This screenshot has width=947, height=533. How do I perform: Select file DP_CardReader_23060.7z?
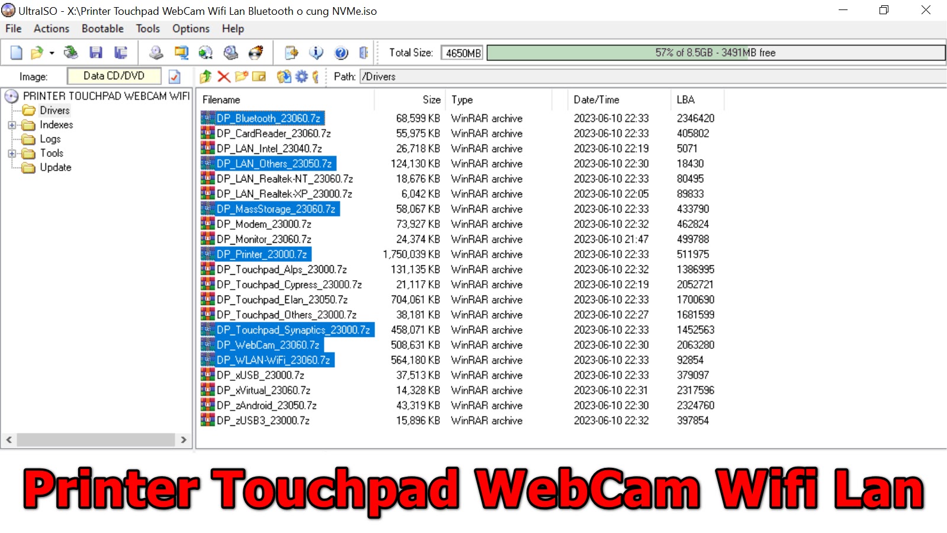tap(273, 133)
